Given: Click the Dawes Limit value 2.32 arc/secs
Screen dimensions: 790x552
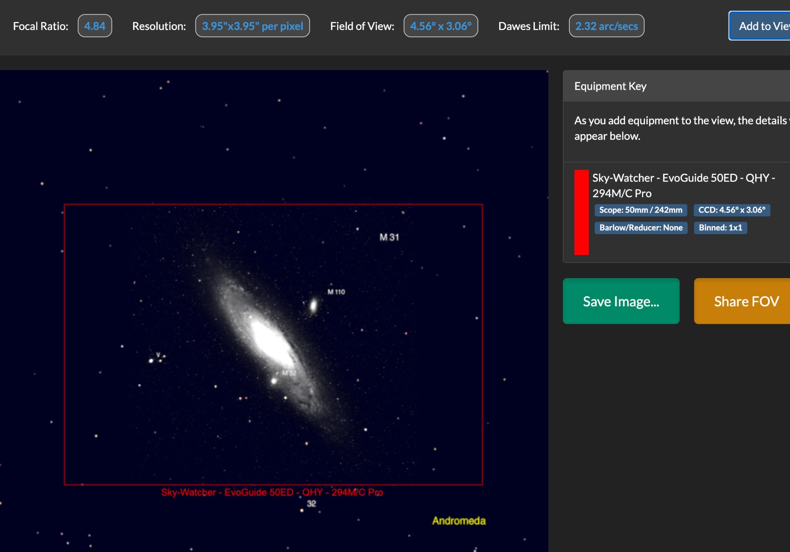Looking at the screenshot, I should (x=607, y=26).
